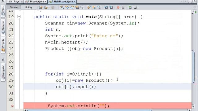Toggle Rectangular Selection in the toolbar
This screenshot has height=111, width=198.
click(x=82, y=7)
